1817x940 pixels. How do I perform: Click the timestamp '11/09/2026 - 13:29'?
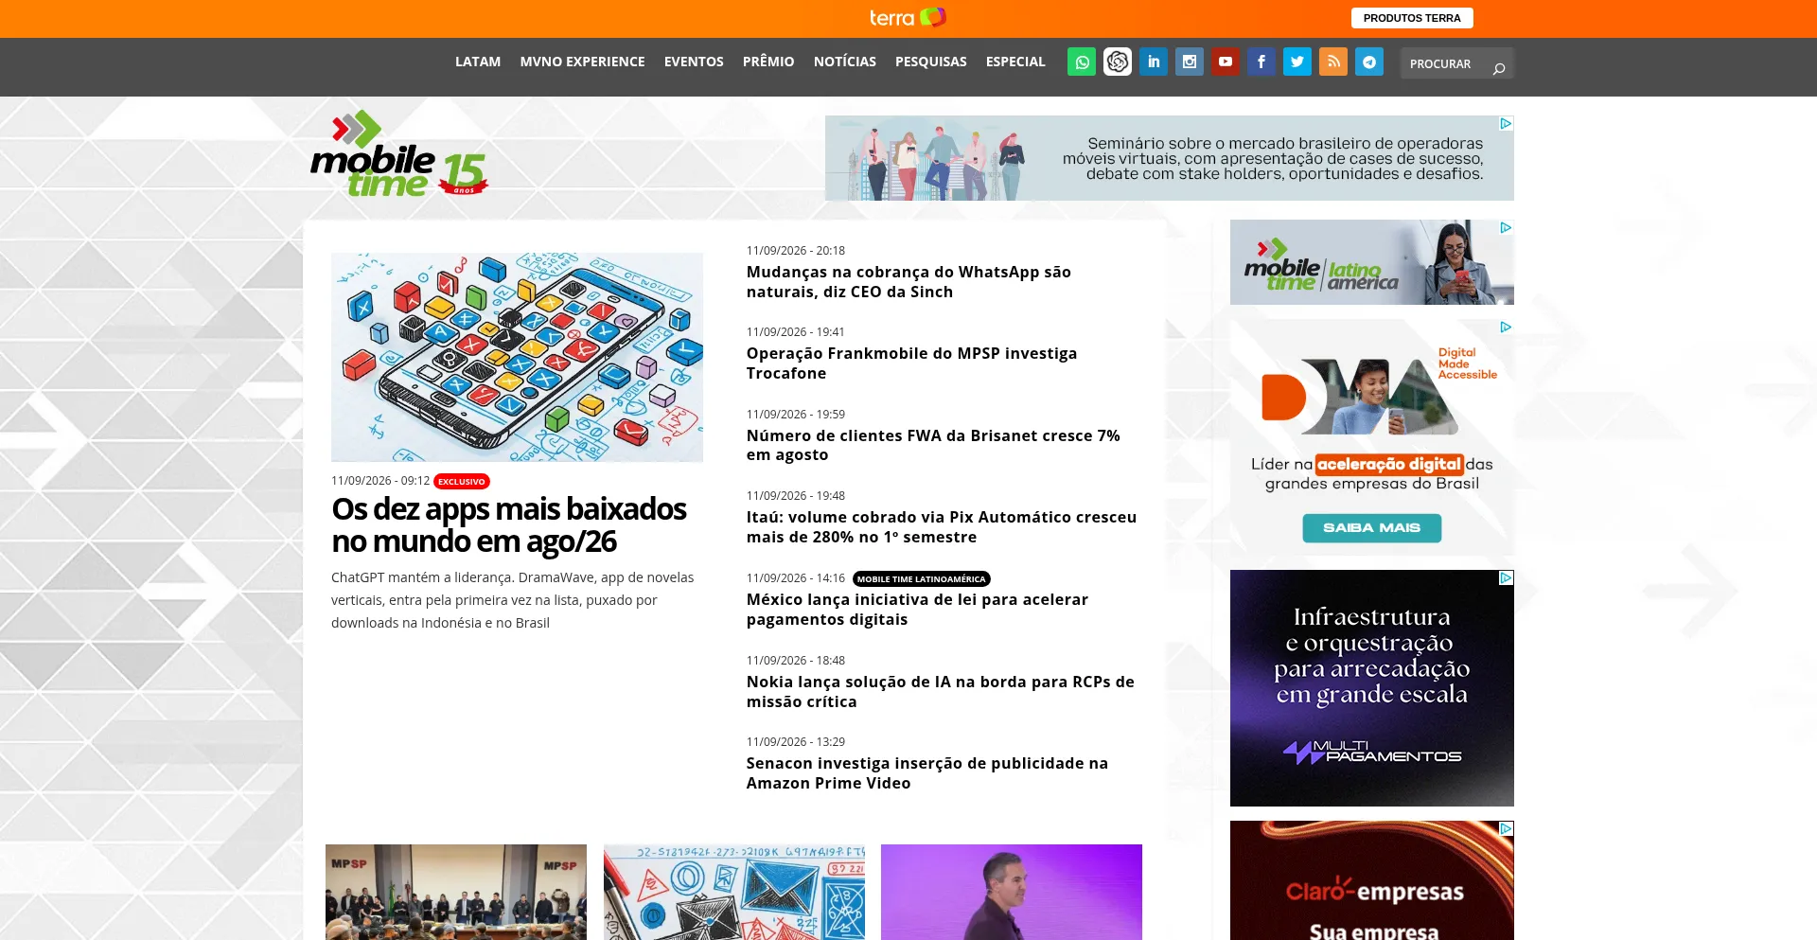pyautogui.click(x=796, y=742)
